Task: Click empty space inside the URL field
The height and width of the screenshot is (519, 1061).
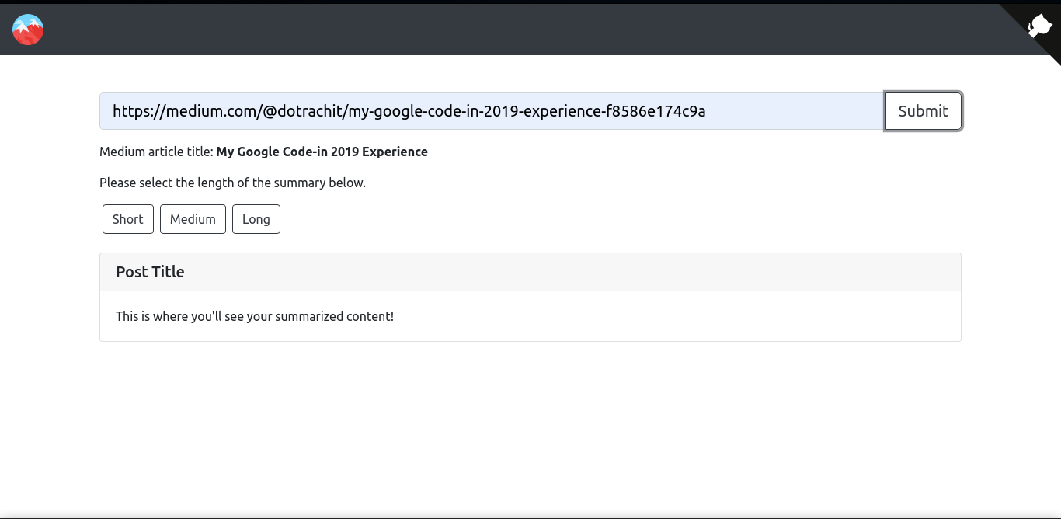Action: click(x=792, y=111)
